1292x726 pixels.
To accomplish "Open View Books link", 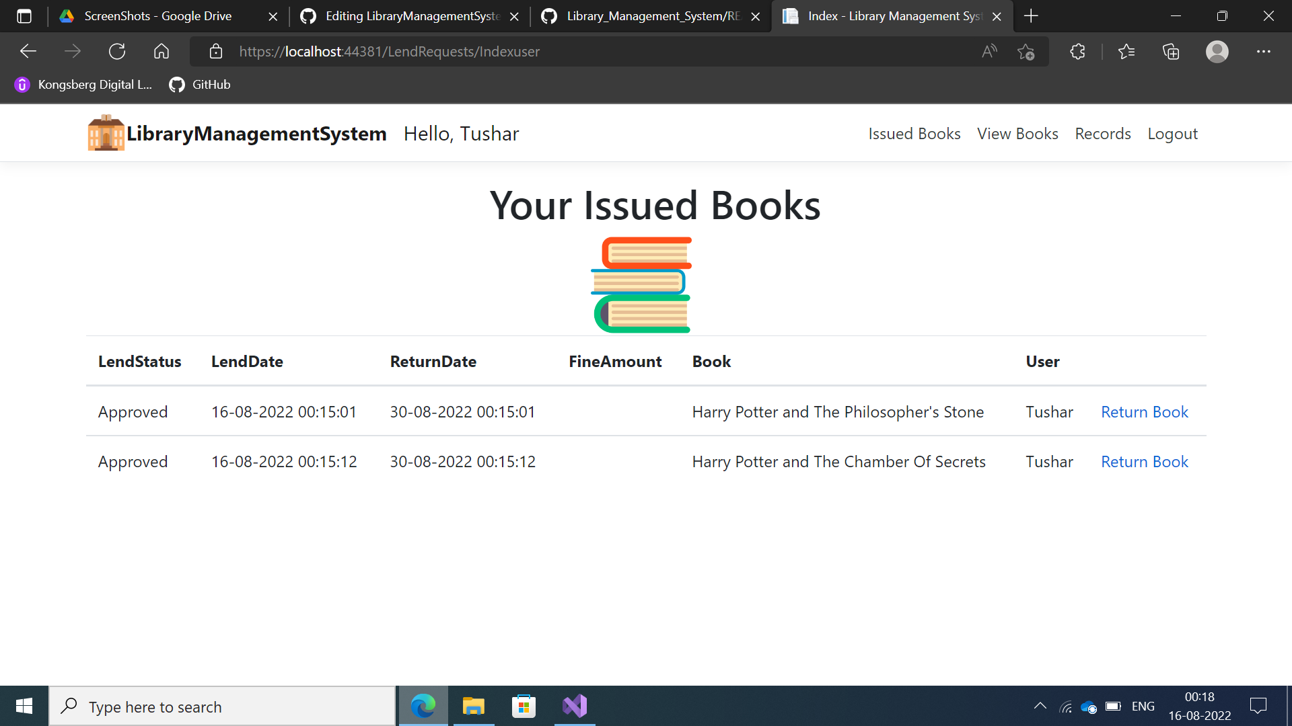I will coord(1017,133).
